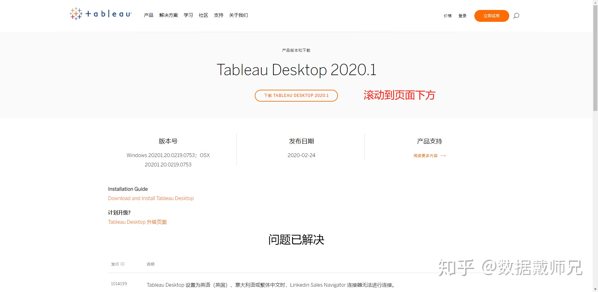Open the 学习 menu

(x=188, y=15)
